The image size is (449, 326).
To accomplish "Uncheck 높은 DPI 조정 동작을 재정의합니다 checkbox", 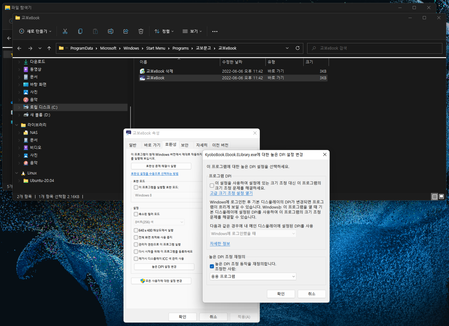I will 212,266.
